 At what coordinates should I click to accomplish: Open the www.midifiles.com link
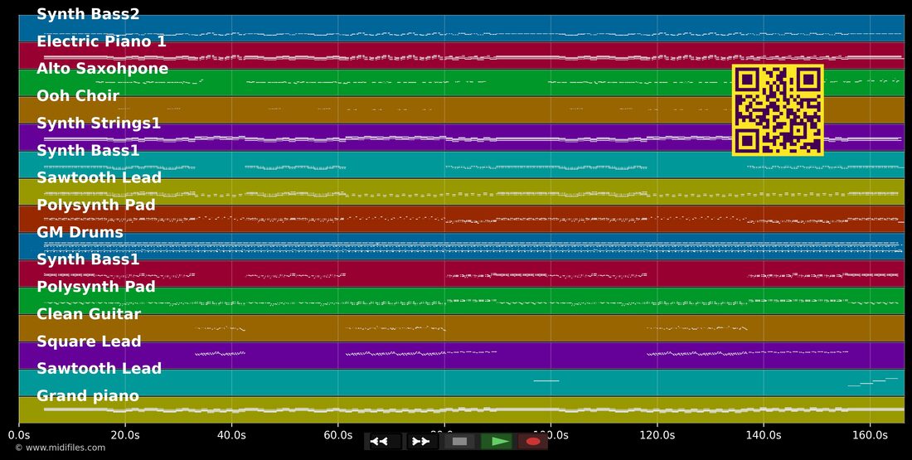click(x=61, y=448)
